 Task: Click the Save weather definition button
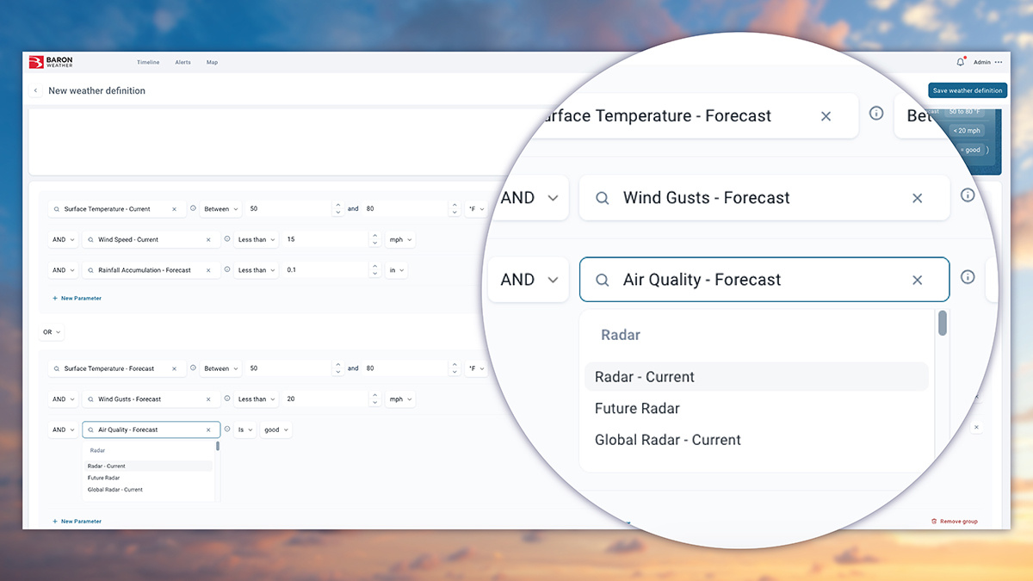click(968, 90)
